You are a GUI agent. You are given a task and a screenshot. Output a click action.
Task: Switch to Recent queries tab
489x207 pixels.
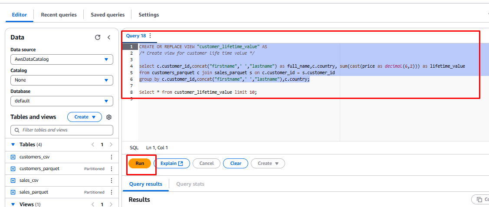pyautogui.click(x=59, y=15)
